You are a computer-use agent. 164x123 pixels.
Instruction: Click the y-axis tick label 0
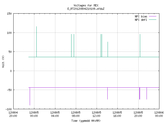tap(11, 71)
